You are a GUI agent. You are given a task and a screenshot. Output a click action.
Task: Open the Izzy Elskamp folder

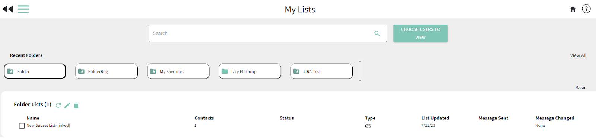pos(250,71)
